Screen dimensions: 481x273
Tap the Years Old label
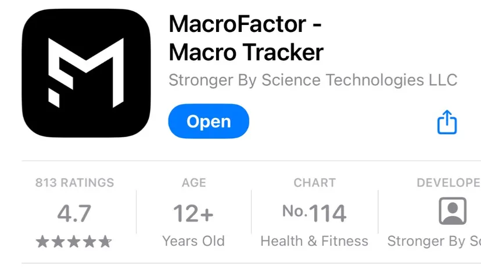coord(193,241)
